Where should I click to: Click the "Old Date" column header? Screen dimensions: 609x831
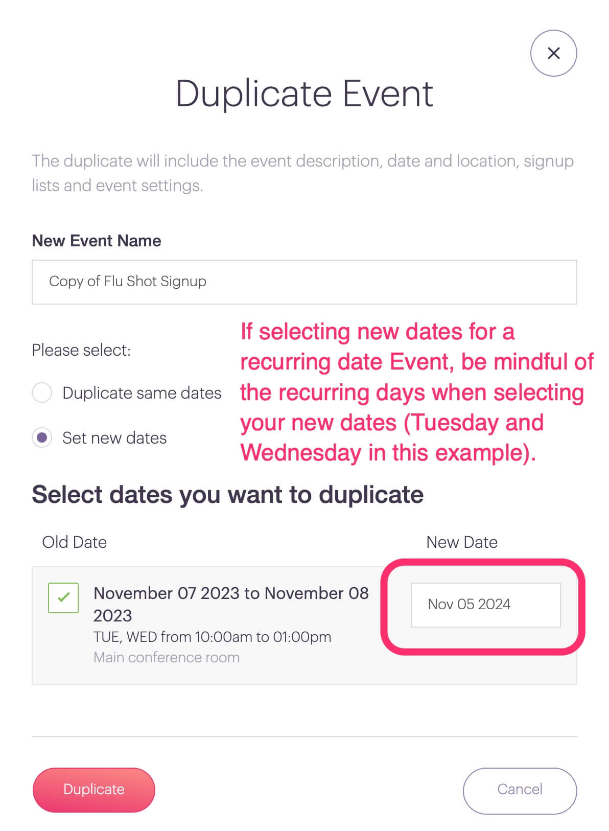click(x=75, y=542)
